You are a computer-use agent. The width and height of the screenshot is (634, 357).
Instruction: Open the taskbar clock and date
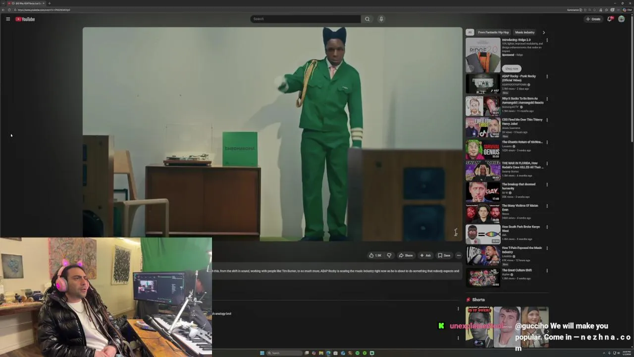click(626, 353)
